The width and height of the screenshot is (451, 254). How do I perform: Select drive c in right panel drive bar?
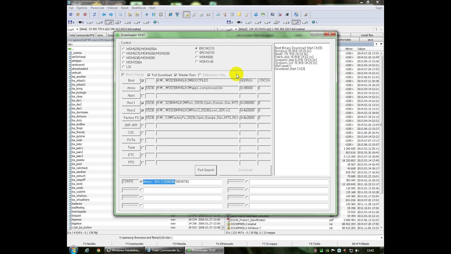point(249,22)
